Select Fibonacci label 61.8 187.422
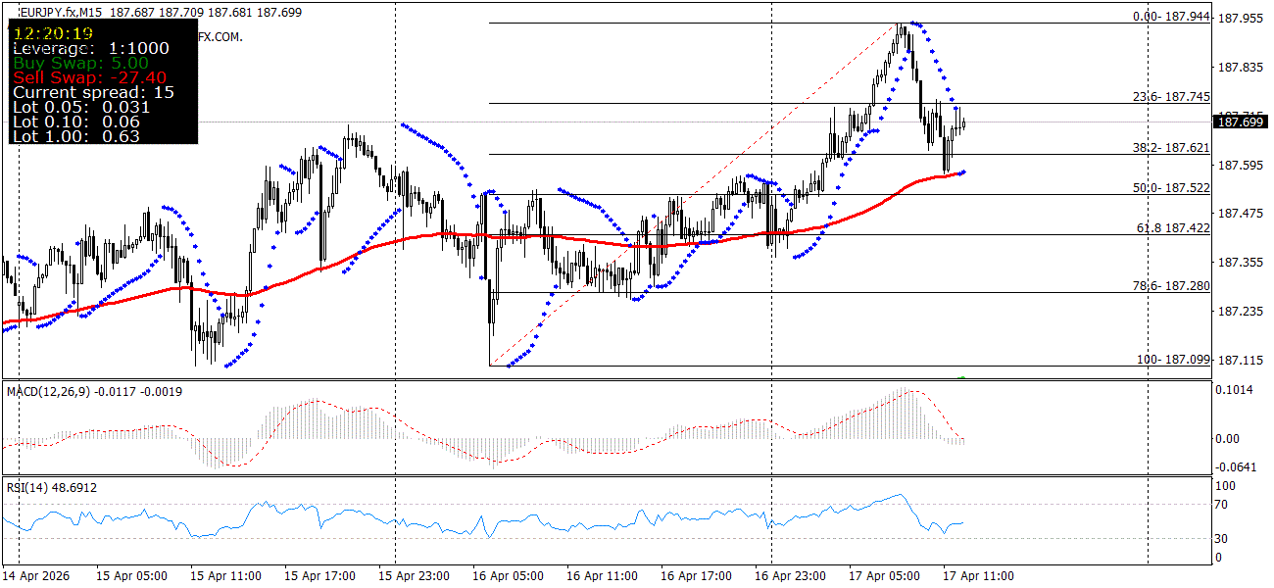 [x=1173, y=227]
